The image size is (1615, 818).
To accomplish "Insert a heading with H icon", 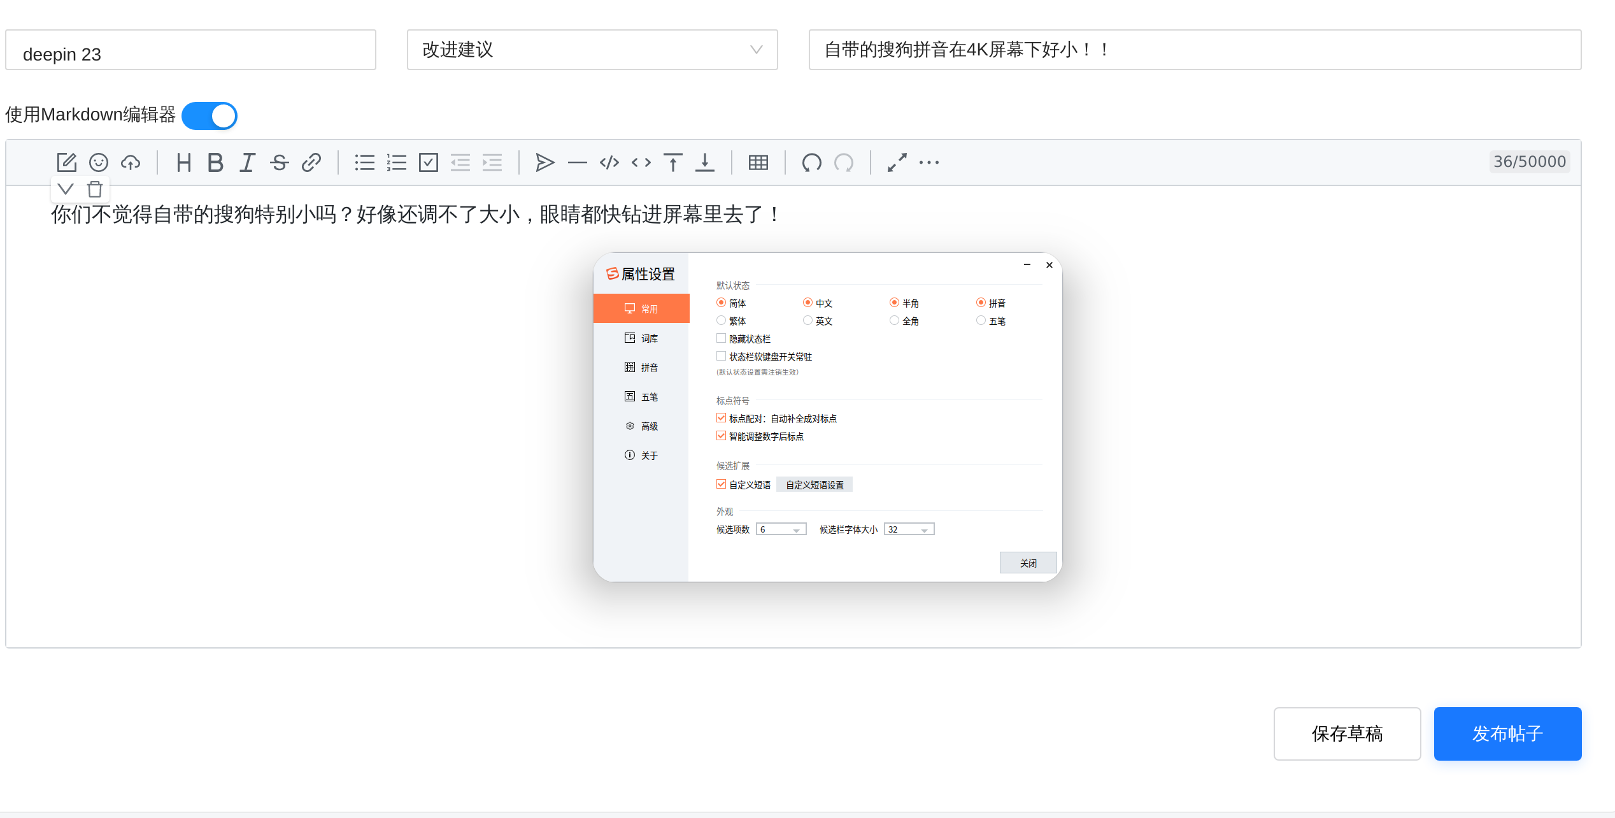I will coord(183,162).
